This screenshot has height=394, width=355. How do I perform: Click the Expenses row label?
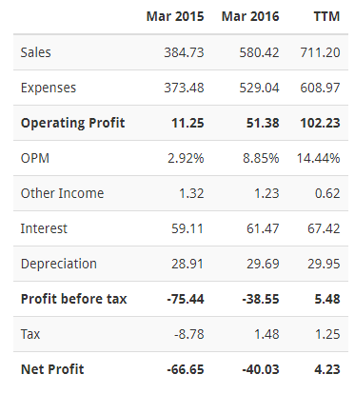click(x=49, y=88)
